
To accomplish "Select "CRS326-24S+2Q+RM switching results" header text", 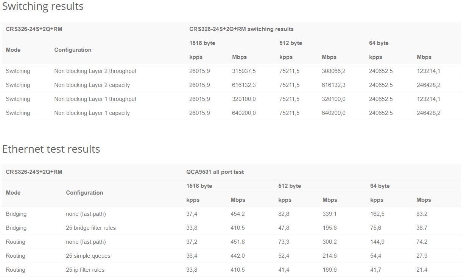I will (241, 29).
